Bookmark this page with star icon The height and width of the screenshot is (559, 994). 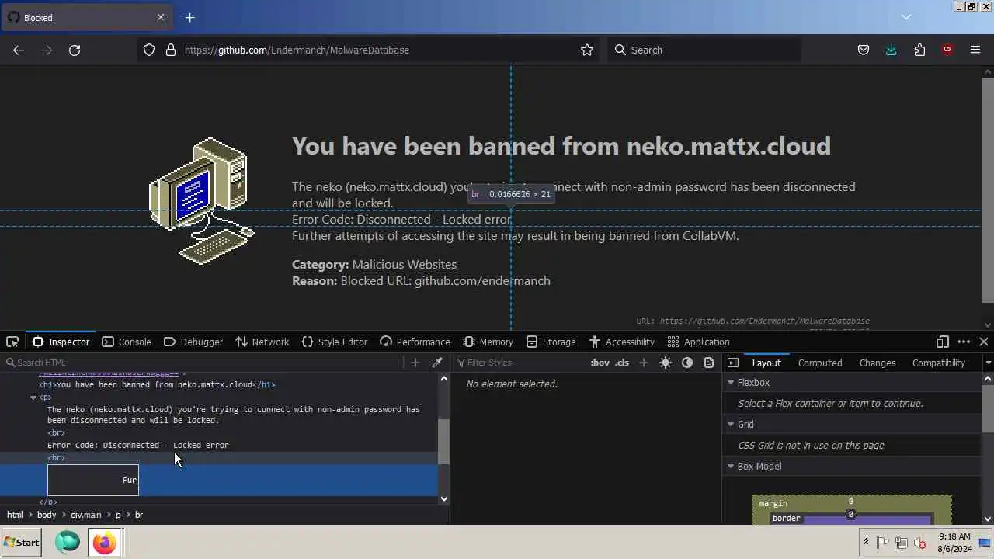[587, 50]
